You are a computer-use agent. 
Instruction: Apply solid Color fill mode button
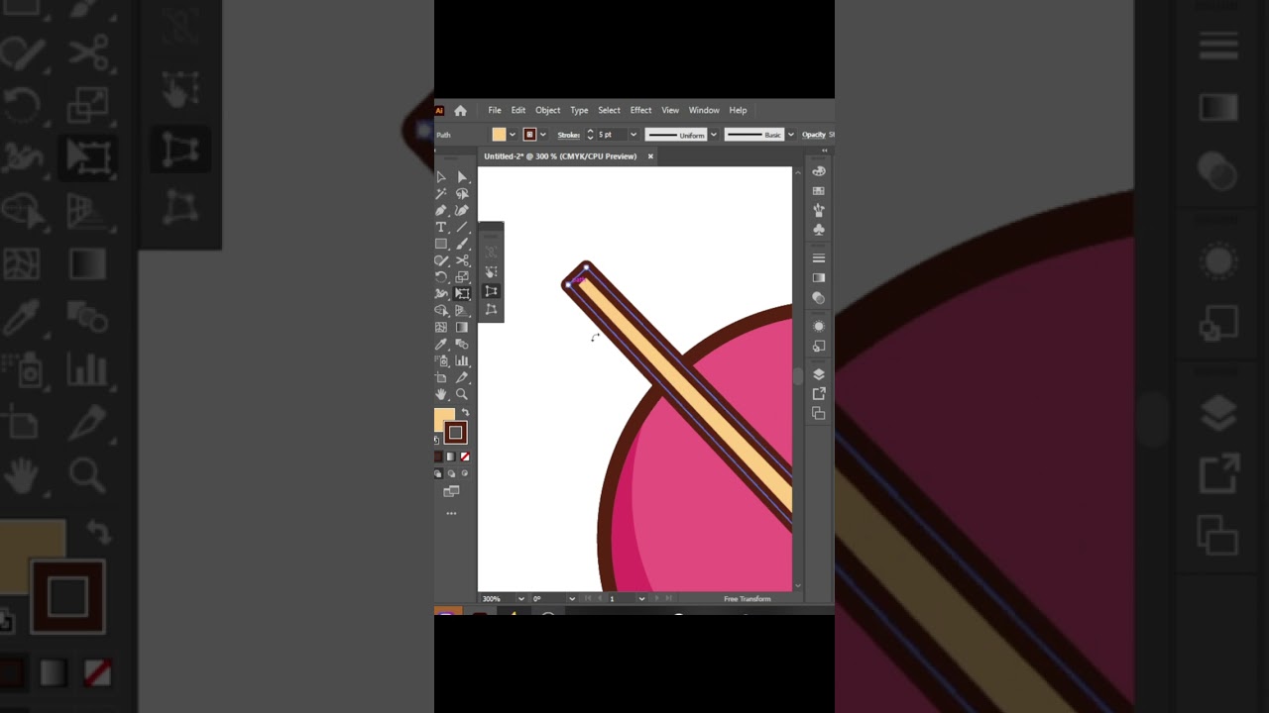[x=437, y=457]
